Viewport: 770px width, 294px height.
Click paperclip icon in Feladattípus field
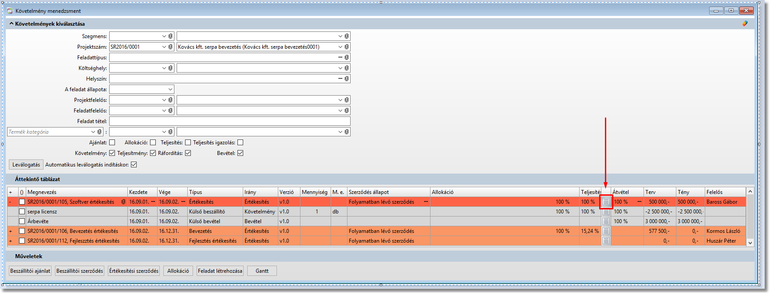click(x=347, y=58)
